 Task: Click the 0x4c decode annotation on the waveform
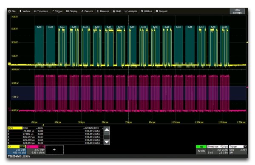[62, 27]
